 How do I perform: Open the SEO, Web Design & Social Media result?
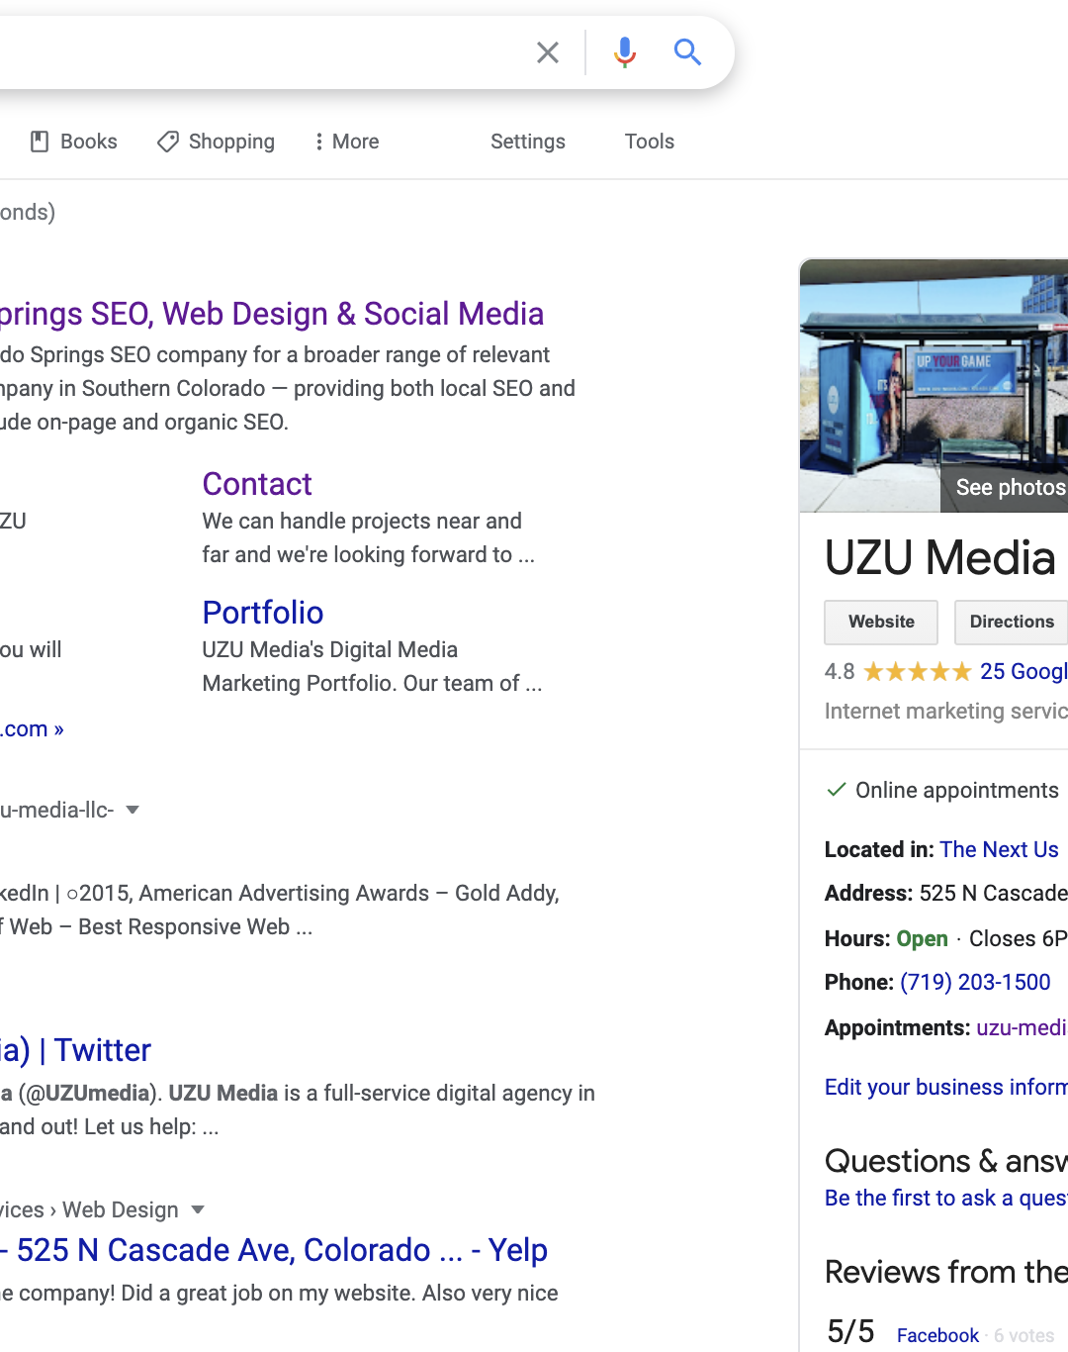(x=272, y=314)
